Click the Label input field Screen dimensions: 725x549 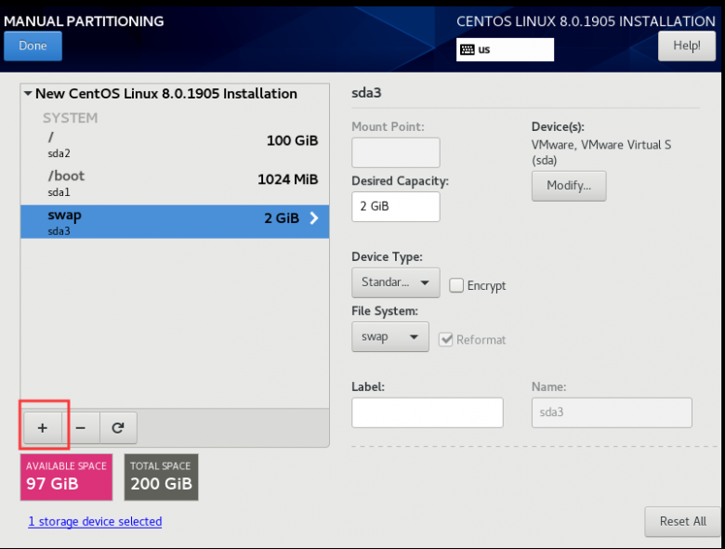(428, 412)
